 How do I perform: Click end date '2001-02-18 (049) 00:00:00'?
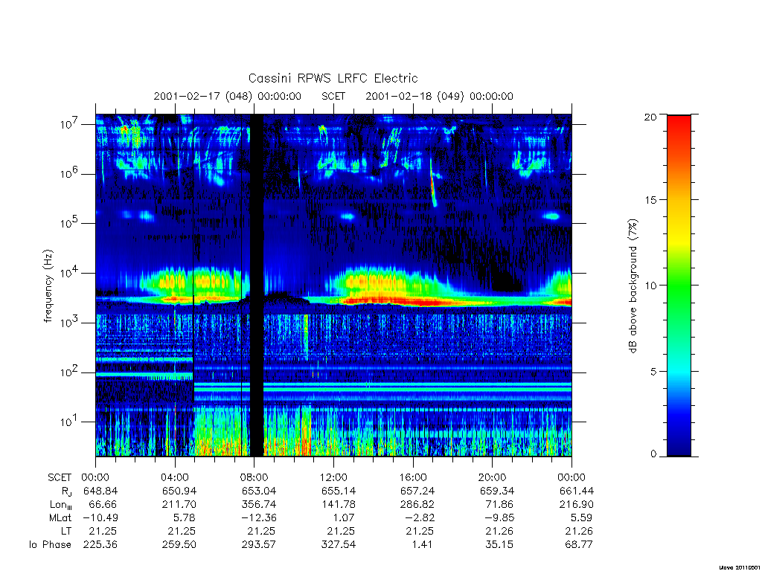(x=439, y=96)
